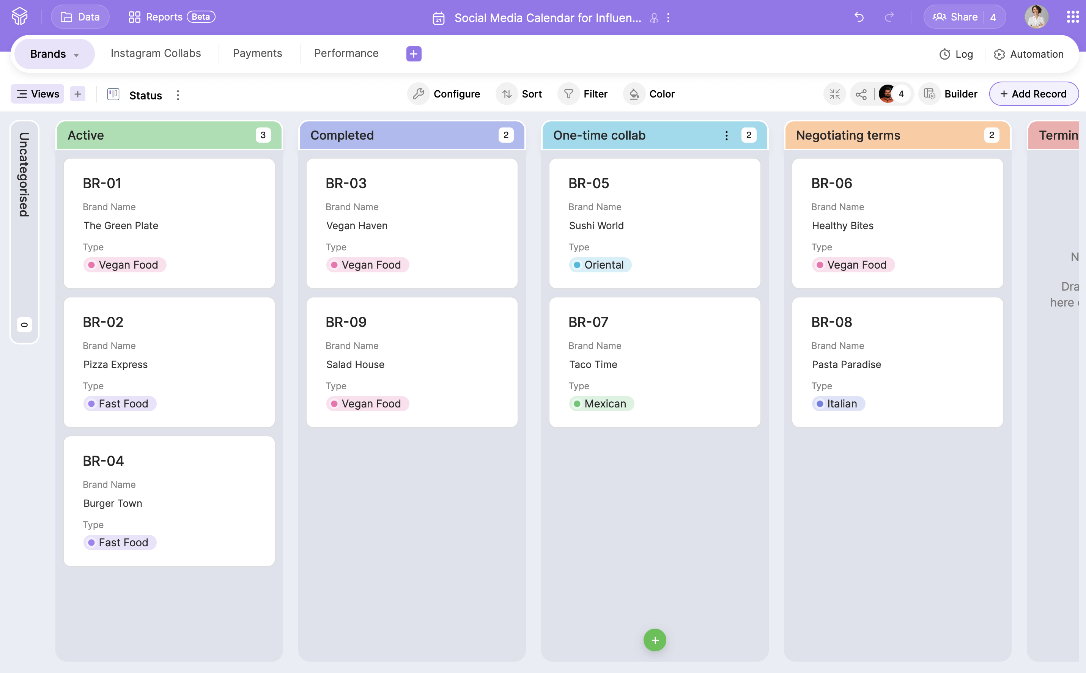Click the collapse cards icon
Screen dimensions: 1086x673
[834, 94]
